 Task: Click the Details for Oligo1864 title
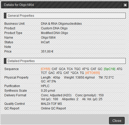pos(19,5)
